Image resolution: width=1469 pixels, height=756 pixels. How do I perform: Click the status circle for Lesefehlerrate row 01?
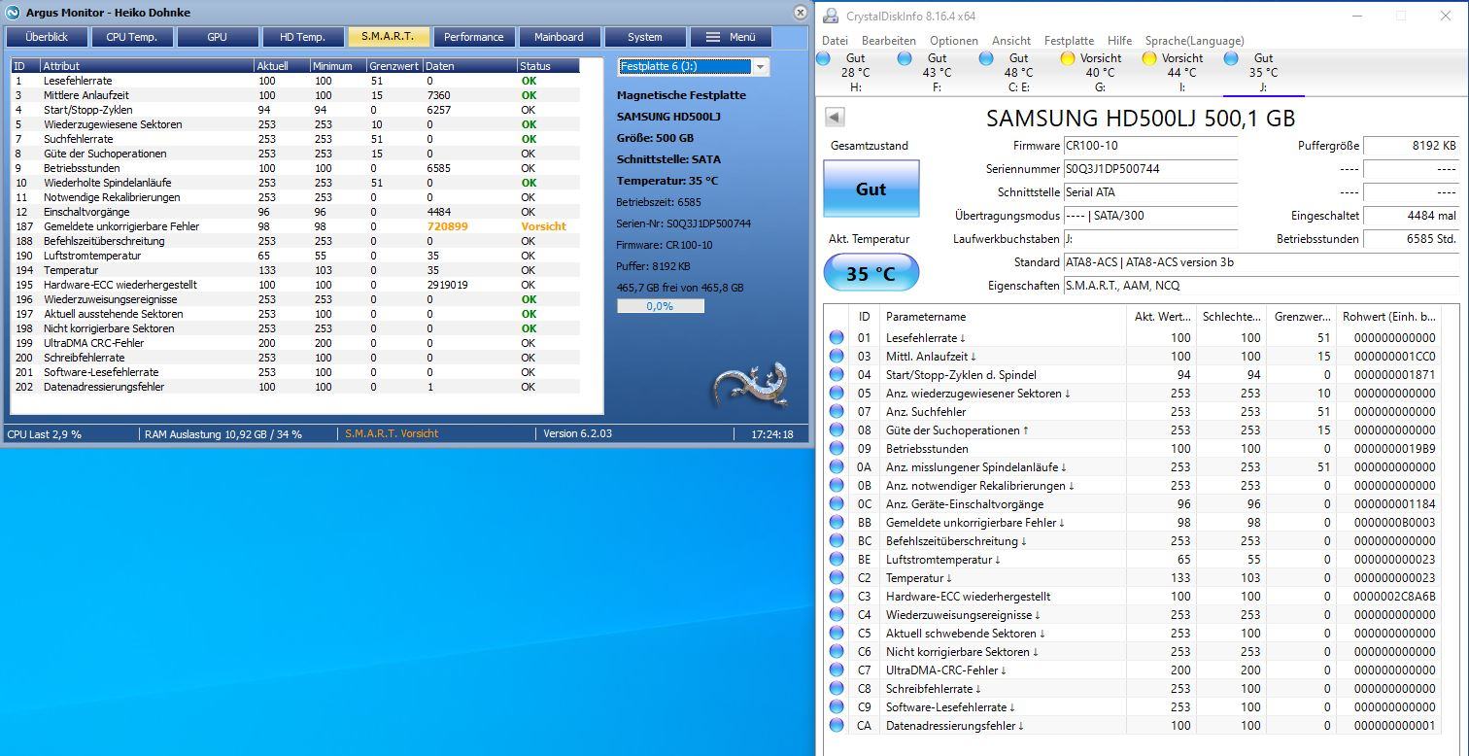coord(836,337)
